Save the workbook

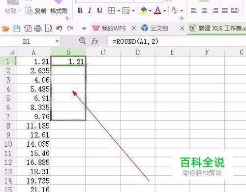(17, 29)
